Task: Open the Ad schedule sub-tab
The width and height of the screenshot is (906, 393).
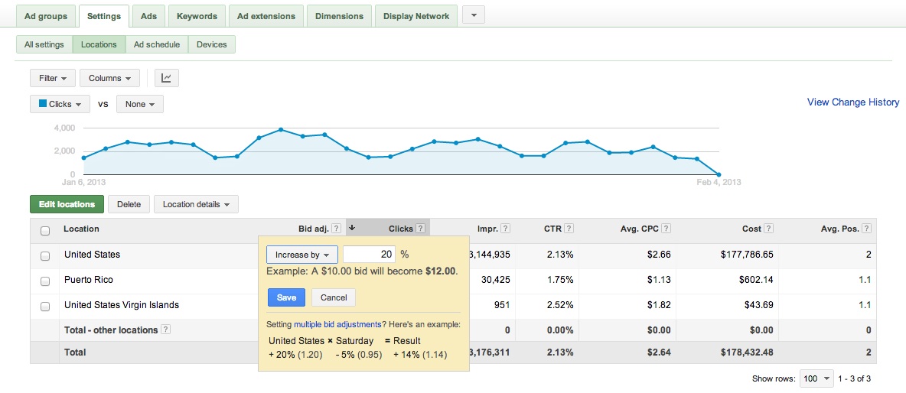Action: point(157,44)
